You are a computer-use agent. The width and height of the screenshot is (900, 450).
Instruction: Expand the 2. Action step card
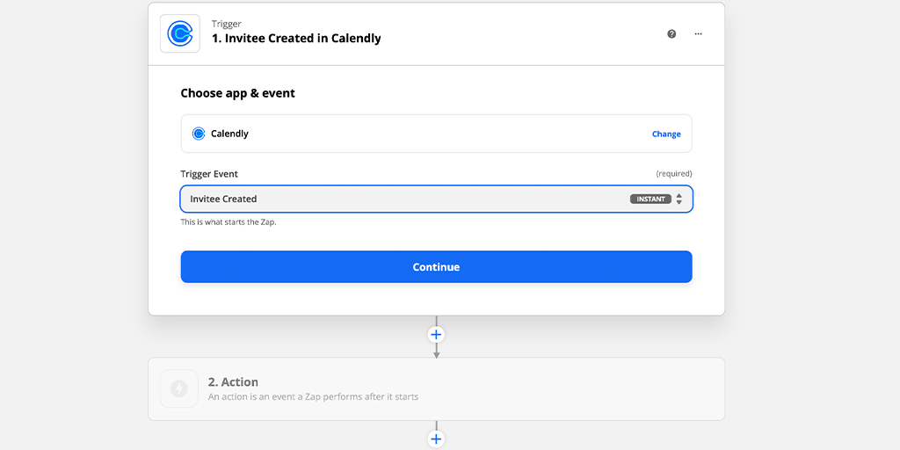point(436,389)
